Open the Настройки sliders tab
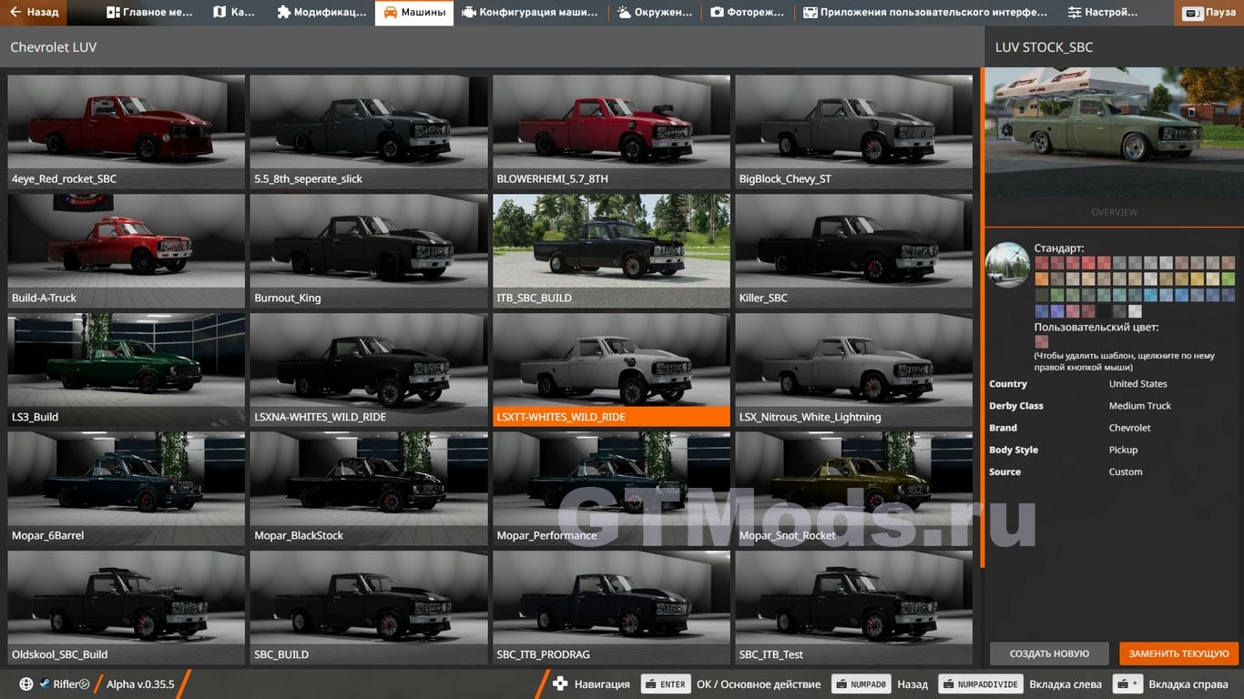Viewport: 1244px width, 699px height. click(x=1103, y=13)
